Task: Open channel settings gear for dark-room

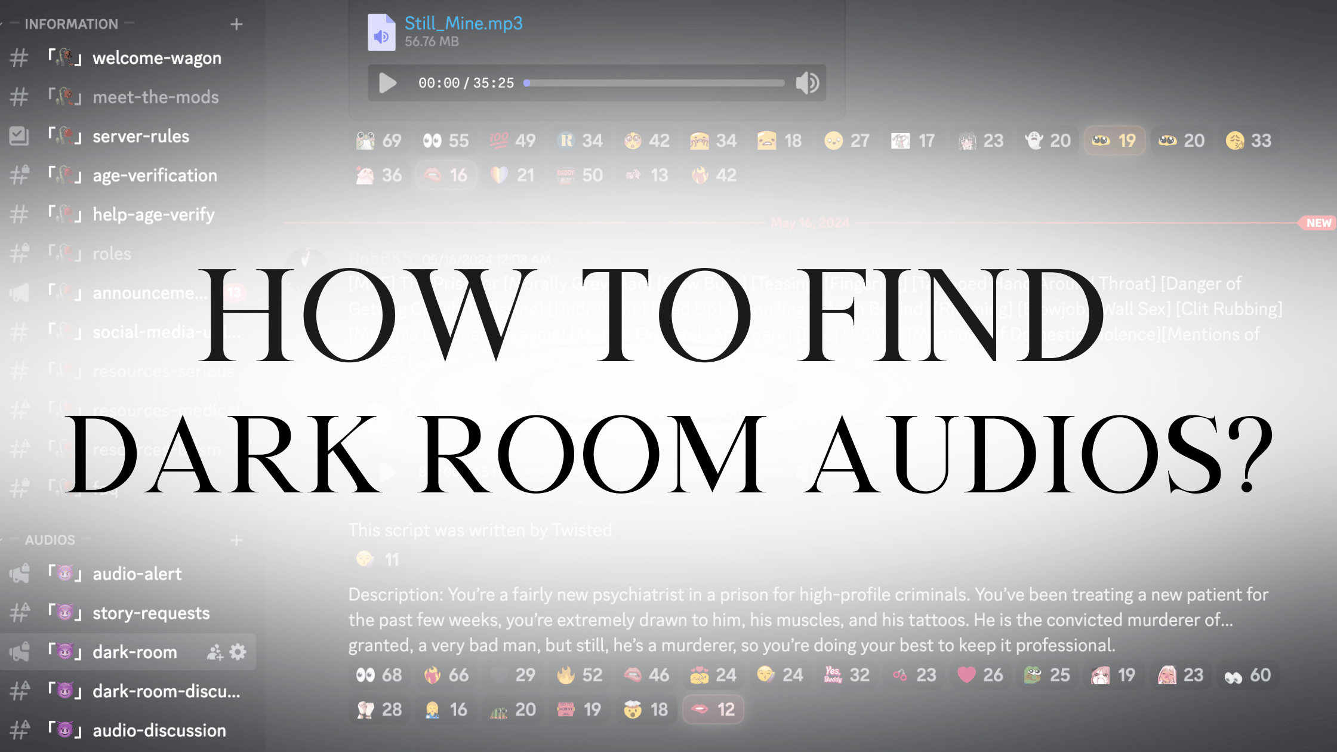Action: point(237,652)
